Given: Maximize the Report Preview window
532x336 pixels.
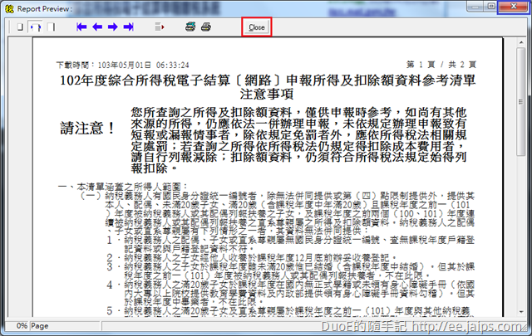Looking at the screenshot, I should [x=490, y=6].
